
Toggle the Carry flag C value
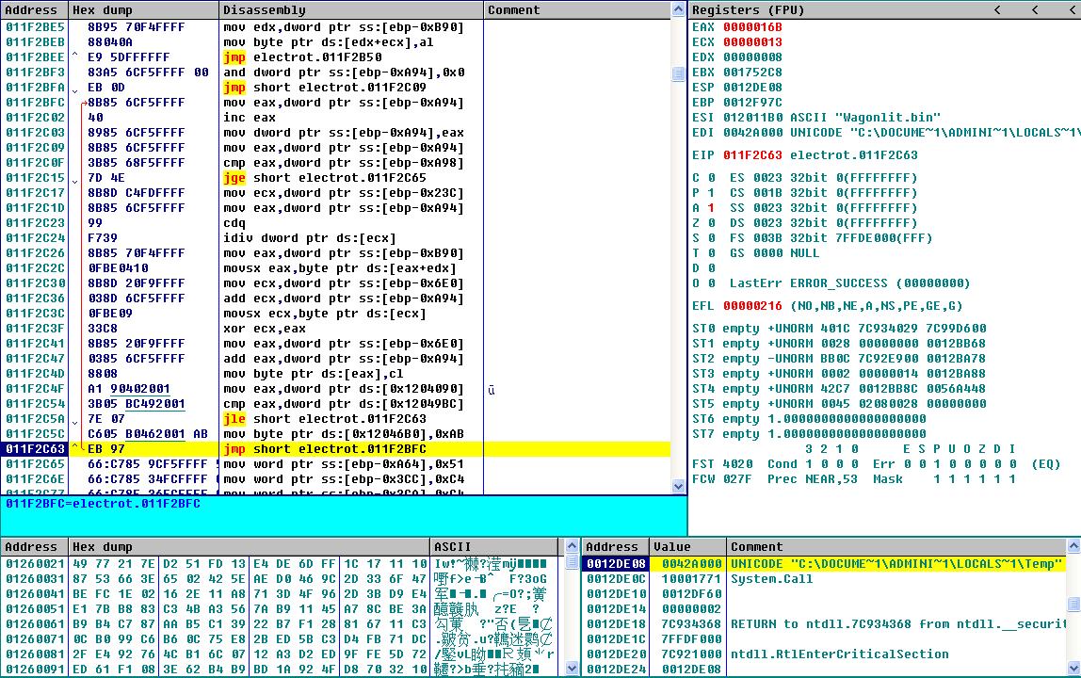(710, 178)
